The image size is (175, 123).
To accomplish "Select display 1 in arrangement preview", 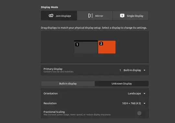I will point(86,47).
